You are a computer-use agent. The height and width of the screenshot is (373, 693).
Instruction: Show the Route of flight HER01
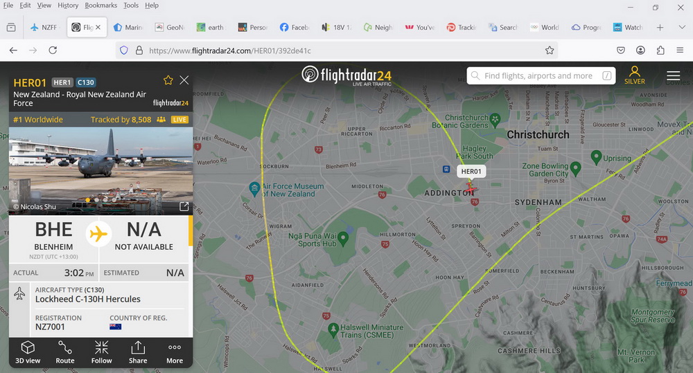(65, 352)
